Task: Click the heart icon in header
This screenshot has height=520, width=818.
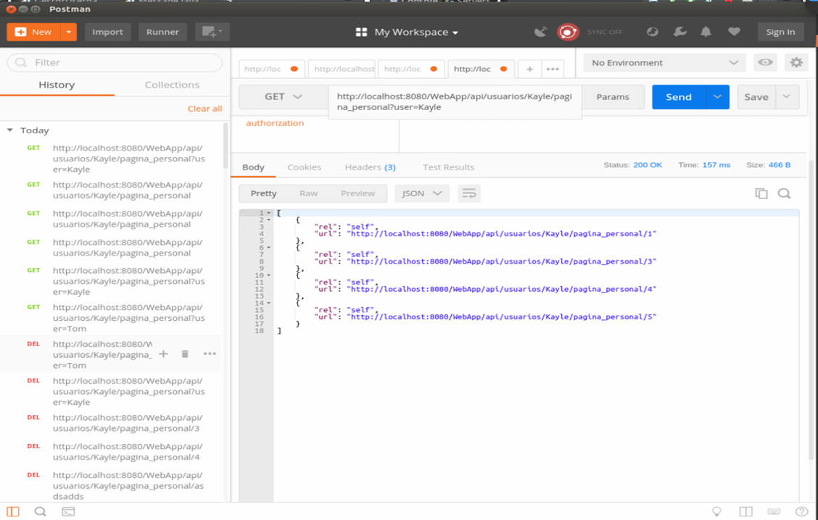Action: [734, 32]
